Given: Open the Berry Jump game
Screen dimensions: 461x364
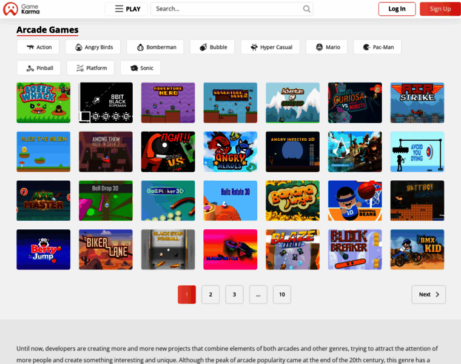Looking at the screenshot, I should 44,249.
